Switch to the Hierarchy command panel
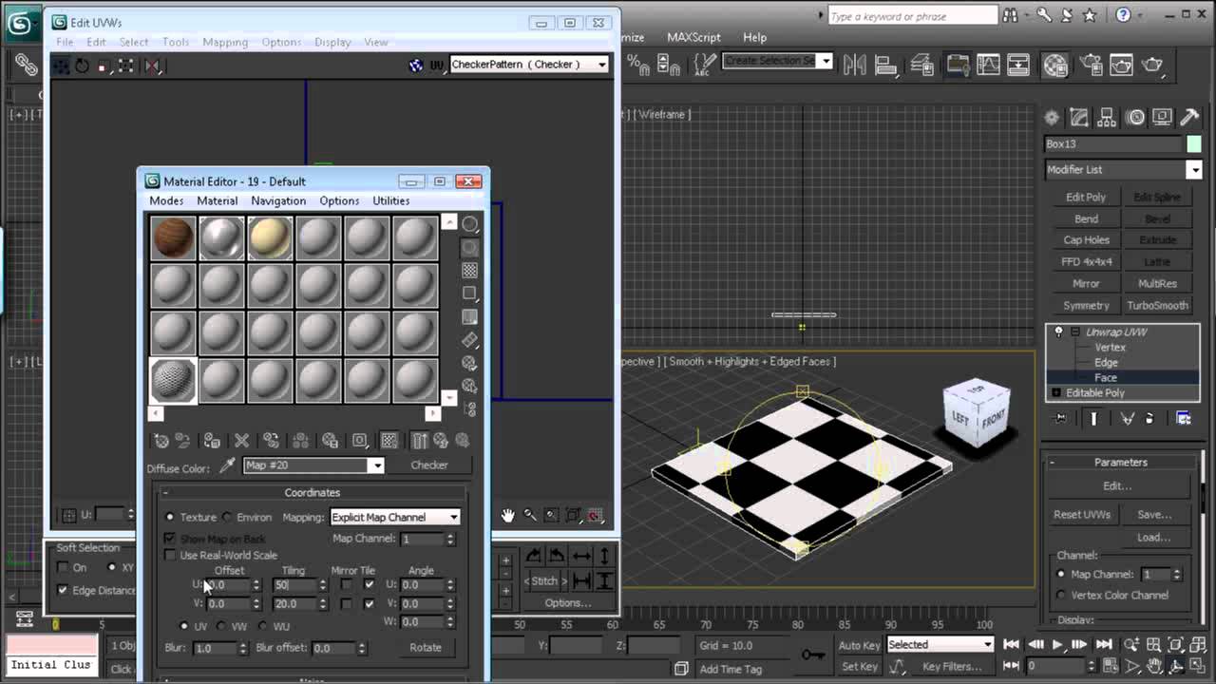The width and height of the screenshot is (1216, 684). point(1107,118)
